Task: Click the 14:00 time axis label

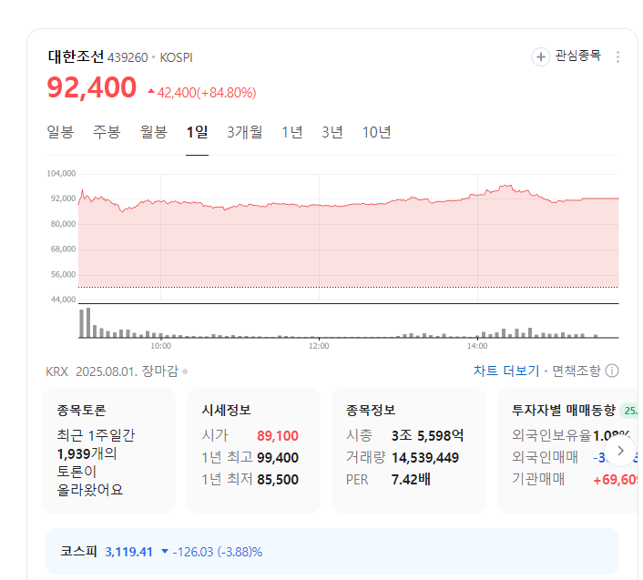Action: pos(477,346)
